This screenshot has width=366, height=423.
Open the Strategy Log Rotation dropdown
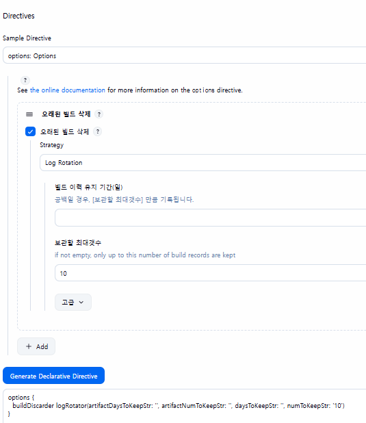pos(202,163)
